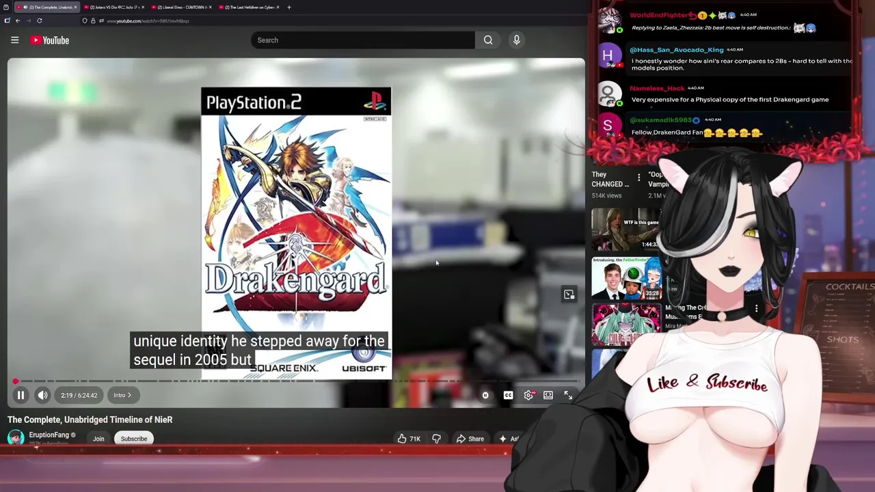Switch to The Complete, Unabridged browser tab
This screenshot has width=875, height=492.
pyautogui.click(x=46, y=7)
